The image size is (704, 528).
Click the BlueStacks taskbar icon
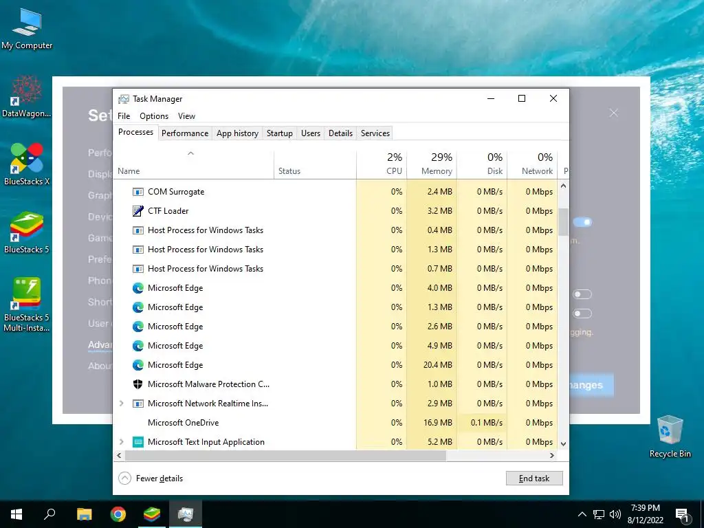point(152,514)
